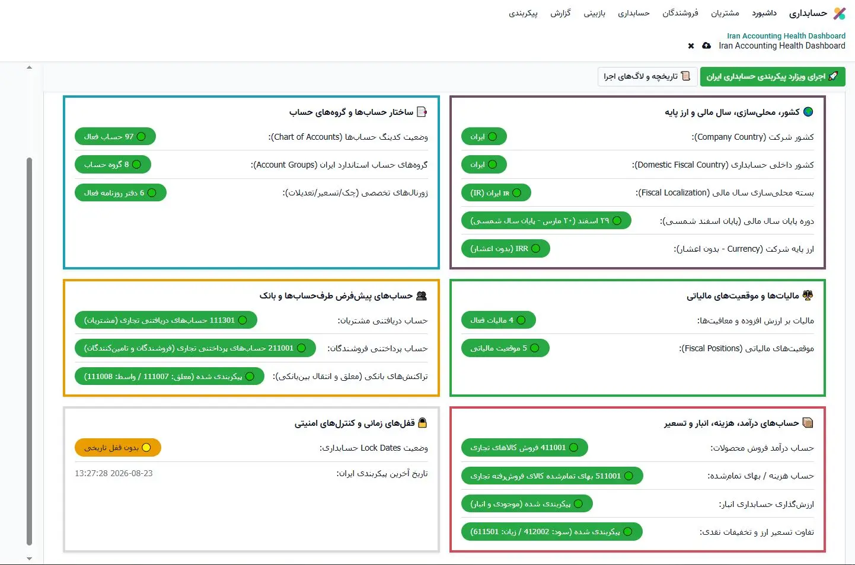Image resolution: width=855 pixels, height=565 pixels.
Task: Click the X icon next to the dashboard title
Action: 691,46
